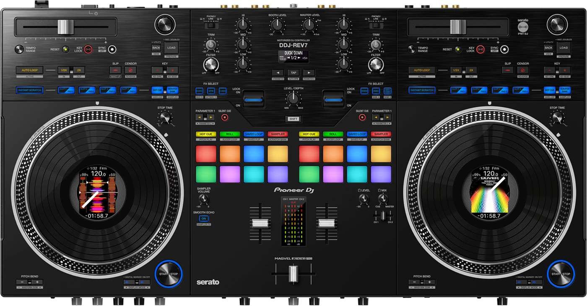587x306 pixels.
Task: Select SLOT 3 PAD 3 on left deck
Action: click(x=108, y=90)
